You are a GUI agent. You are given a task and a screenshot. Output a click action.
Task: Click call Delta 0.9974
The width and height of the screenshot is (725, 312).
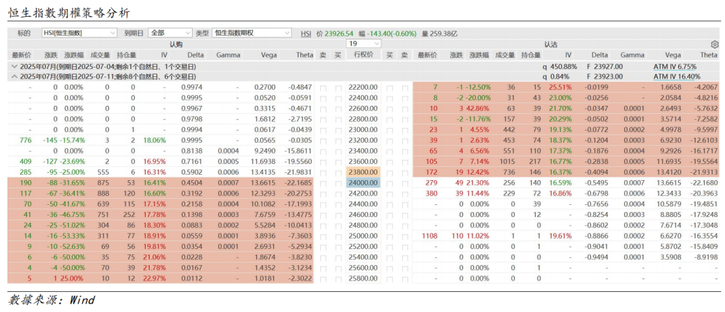193,87
